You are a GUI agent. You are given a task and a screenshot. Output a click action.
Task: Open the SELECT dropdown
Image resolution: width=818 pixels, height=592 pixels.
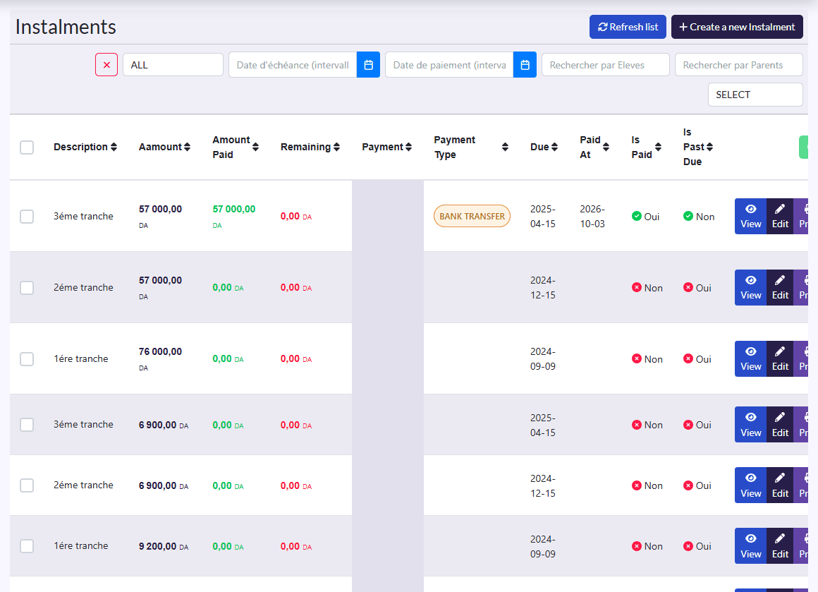[x=755, y=95]
